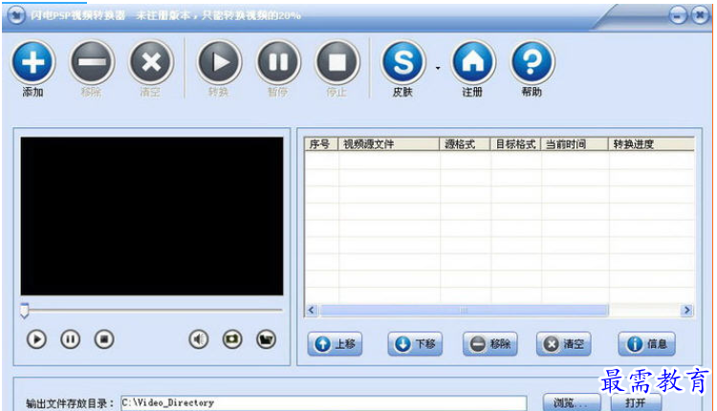The image size is (717, 411).
Task: Click the 移除 button below the file list
Action: (x=490, y=344)
